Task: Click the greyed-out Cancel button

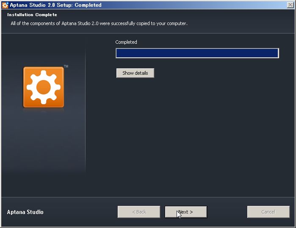Action: point(268,212)
